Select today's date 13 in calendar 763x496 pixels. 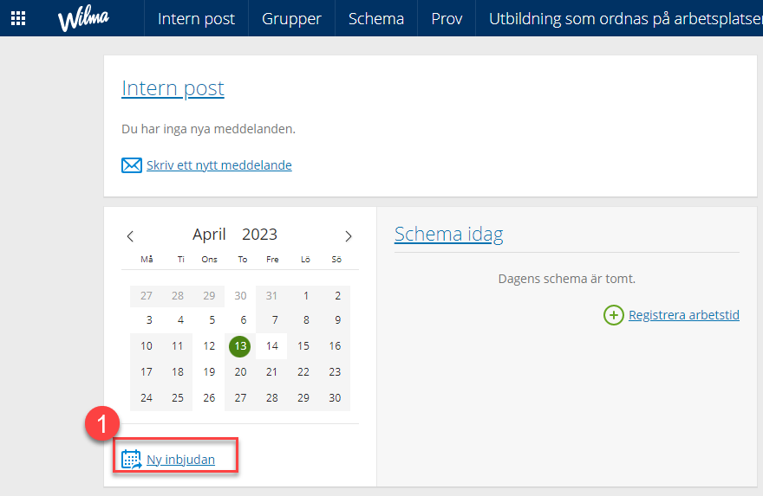tap(240, 346)
